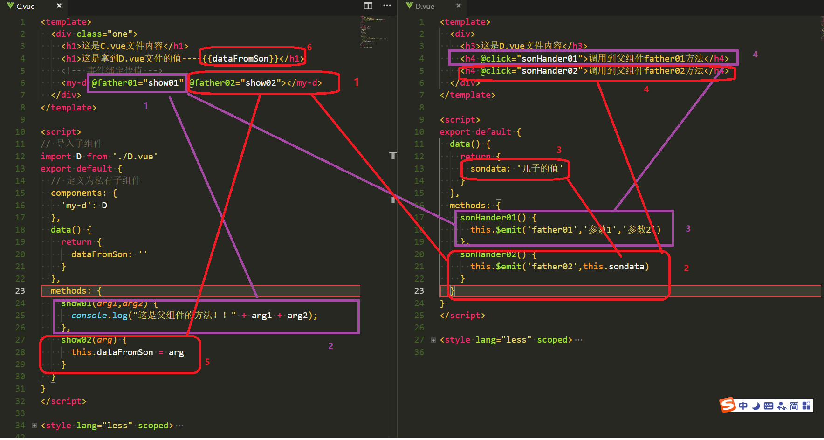Click folded ellipsis after D.vue style tag
Image resolution: width=824 pixels, height=440 pixels.
pyautogui.click(x=579, y=340)
